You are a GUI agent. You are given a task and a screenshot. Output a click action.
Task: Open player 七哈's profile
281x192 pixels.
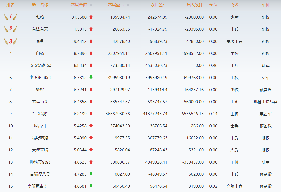click(x=40, y=17)
